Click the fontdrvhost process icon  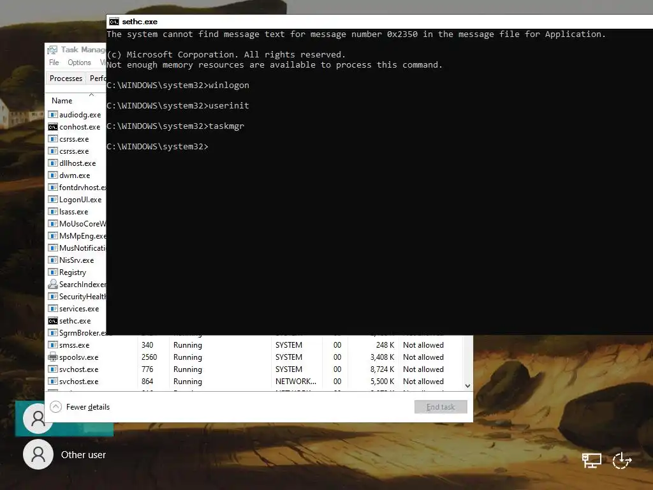tap(53, 187)
